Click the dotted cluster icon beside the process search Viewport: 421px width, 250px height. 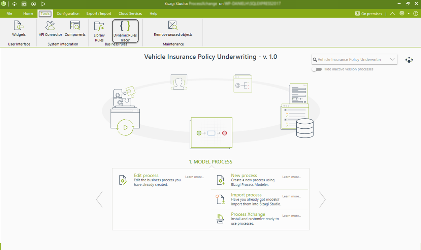409,60
